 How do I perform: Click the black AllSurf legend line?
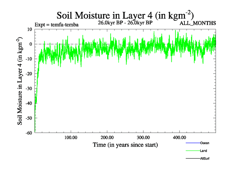pos(193,158)
